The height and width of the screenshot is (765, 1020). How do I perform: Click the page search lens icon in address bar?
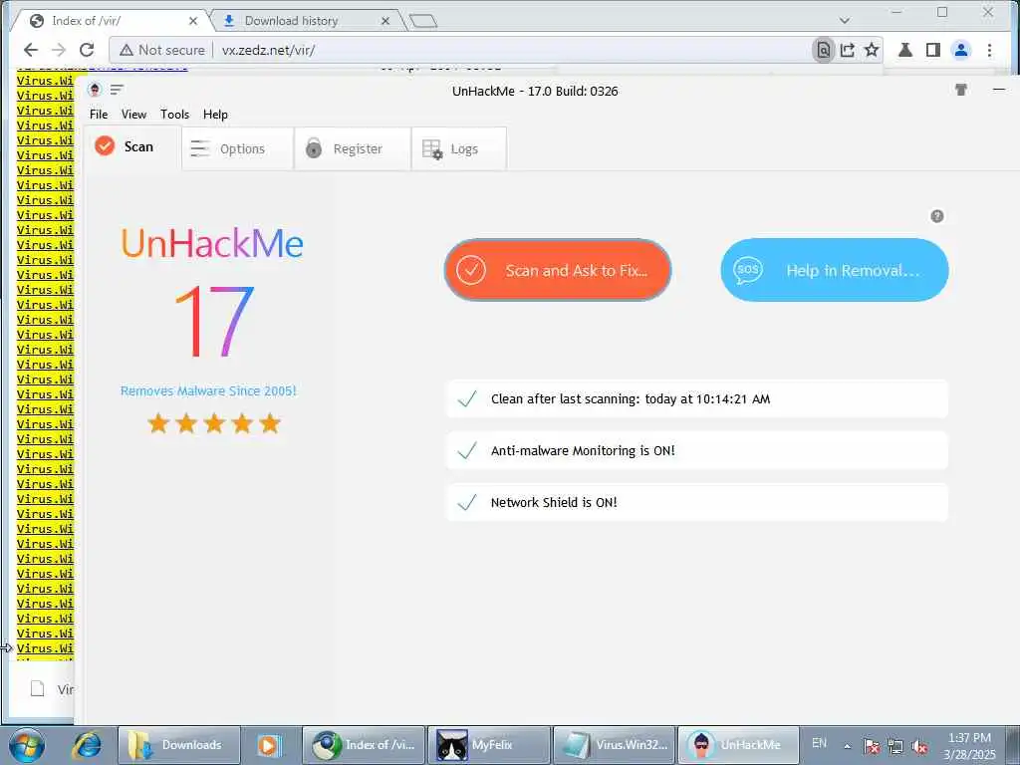[x=823, y=50]
